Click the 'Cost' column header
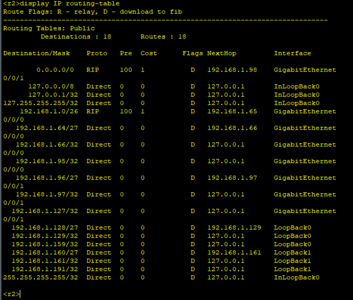The height and width of the screenshot is (300, 353). click(x=149, y=53)
